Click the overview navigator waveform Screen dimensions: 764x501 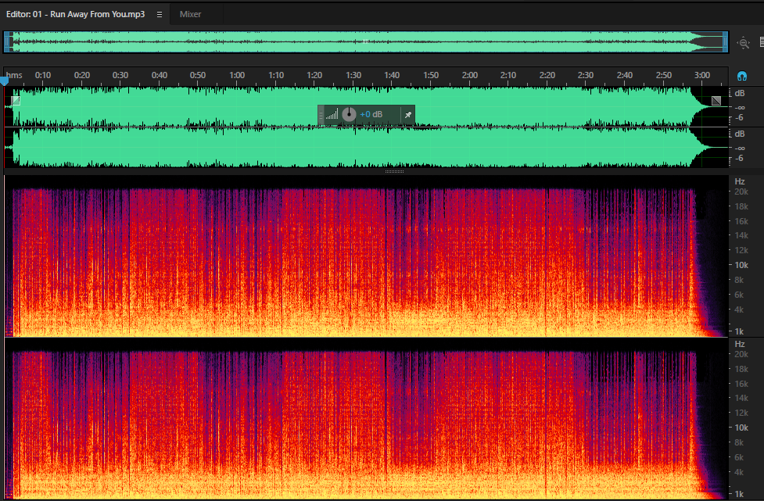click(366, 42)
